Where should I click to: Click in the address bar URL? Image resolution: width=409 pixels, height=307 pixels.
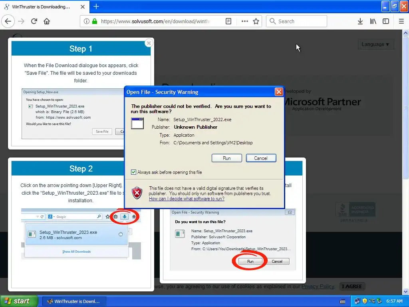coord(155,21)
